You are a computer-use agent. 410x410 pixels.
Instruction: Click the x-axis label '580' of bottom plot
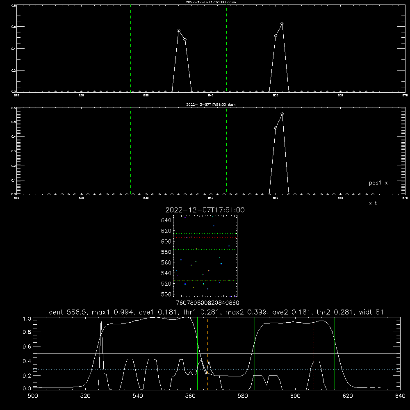(243, 396)
